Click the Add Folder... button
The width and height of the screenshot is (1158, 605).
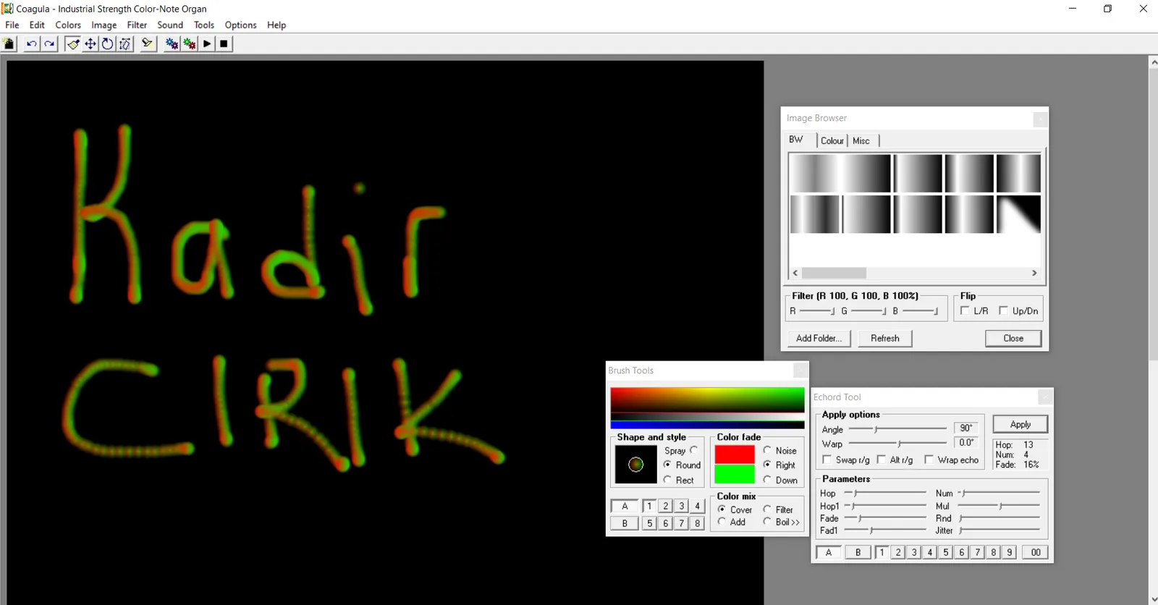click(x=819, y=339)
